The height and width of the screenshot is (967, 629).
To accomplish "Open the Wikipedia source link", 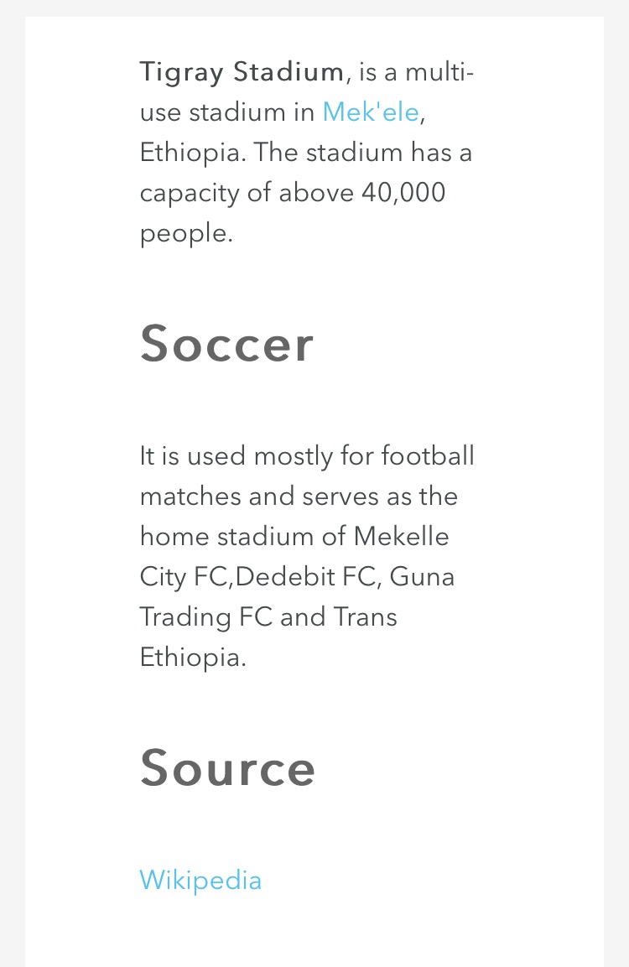I will 200,880.
